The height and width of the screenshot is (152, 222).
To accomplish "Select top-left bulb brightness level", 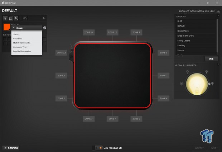I will tap(187, 72).
